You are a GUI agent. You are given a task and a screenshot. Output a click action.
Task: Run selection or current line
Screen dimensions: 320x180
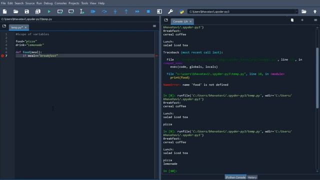(82, 11)
